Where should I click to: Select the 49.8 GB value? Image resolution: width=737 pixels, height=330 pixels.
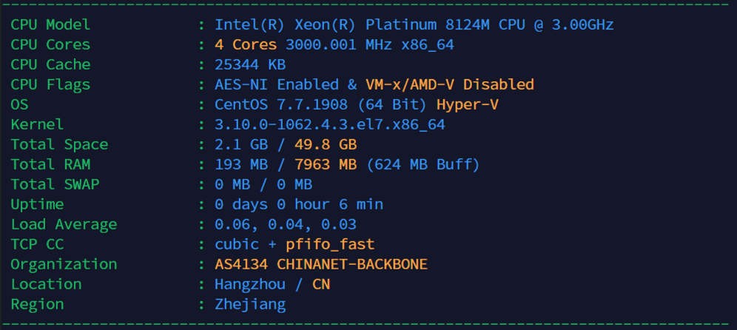coord(326,144)
